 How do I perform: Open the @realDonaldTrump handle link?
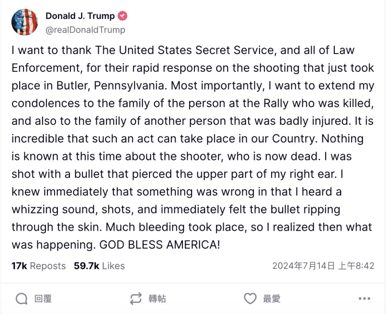click(85, 30)
